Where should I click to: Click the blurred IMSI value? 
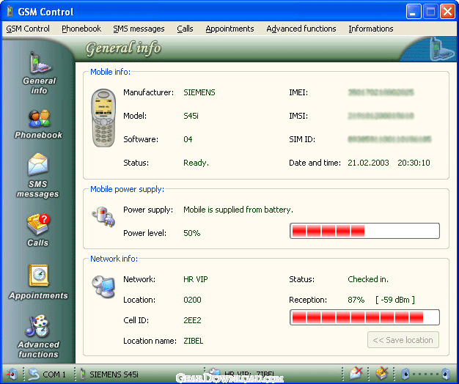tap(381, 116)
